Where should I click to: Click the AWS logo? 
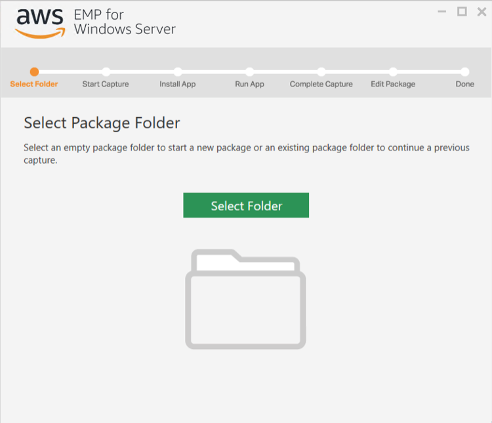pyautogui.click(x=40, y=24)
